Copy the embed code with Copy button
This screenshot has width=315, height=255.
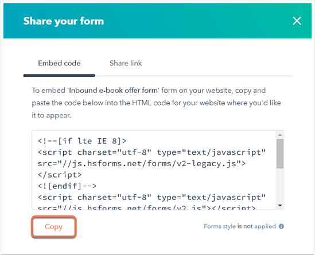coord(53,227)
